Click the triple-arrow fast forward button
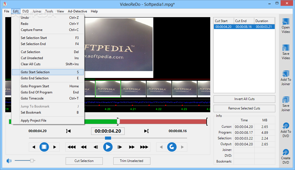 [x=144, y=147]
